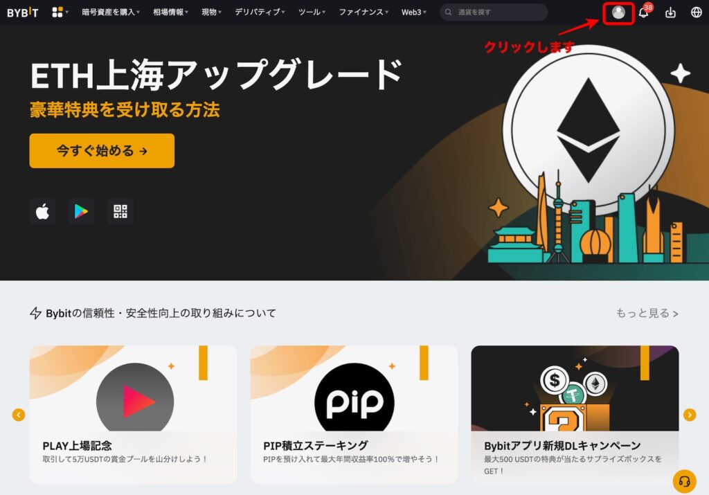This screenshot has width=709, height=495.
Task: Click the 今すぐ始める button
Action: [x=102, y=150]
